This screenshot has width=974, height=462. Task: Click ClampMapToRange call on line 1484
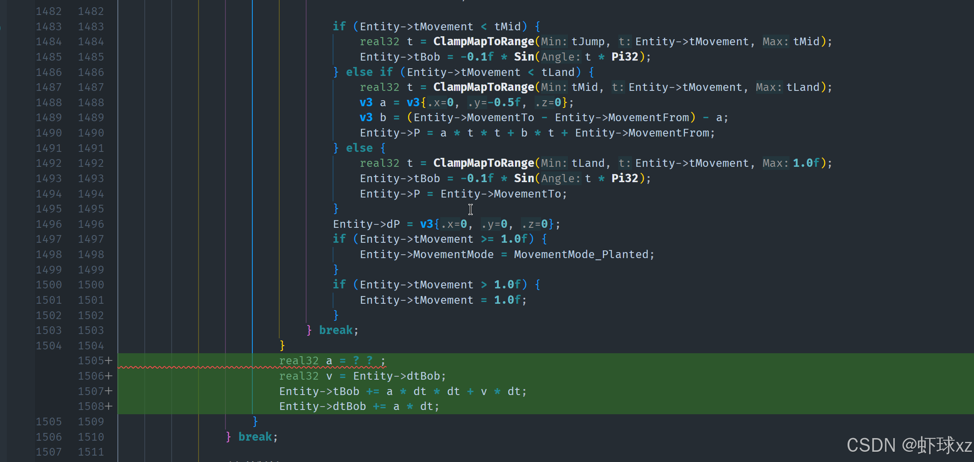(x=483, y=42)
